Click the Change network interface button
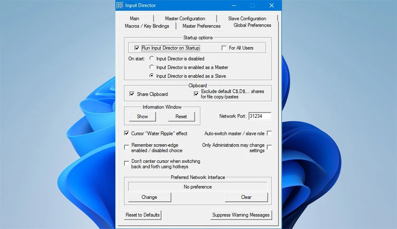397x229 pixels. (150, 197)
